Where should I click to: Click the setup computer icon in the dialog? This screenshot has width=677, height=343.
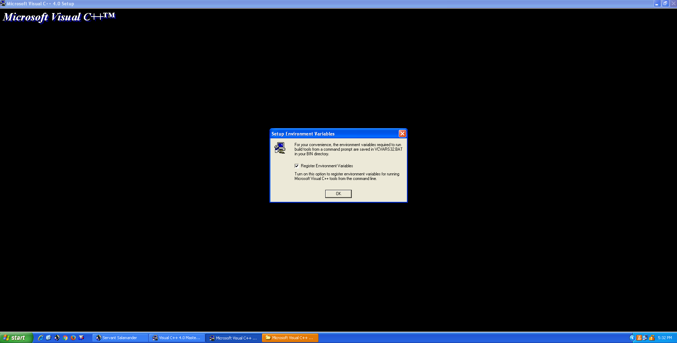coord(280,148)
